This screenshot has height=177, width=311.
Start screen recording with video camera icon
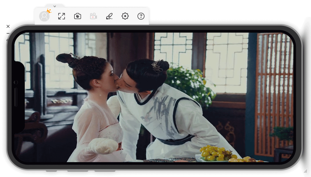(93, 16)
